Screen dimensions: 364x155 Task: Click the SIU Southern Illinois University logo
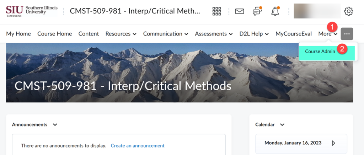pyautogui.click(x=32, y=11)
